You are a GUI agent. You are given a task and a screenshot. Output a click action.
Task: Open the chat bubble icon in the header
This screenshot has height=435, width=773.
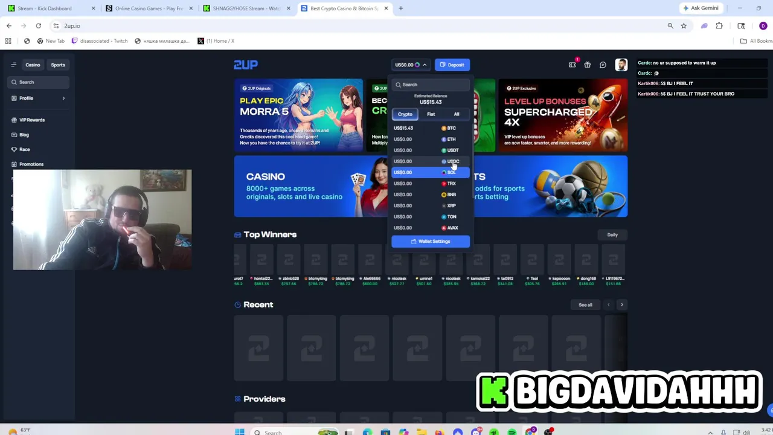(603, 65)
